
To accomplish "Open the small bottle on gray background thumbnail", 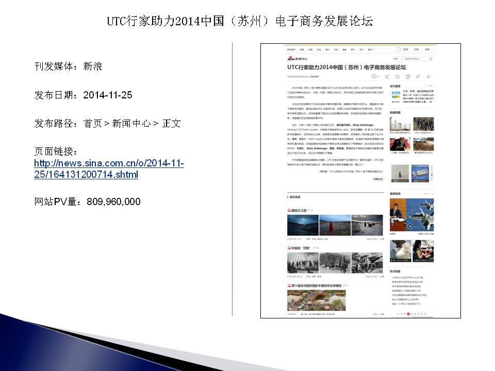I will [x=400, y=173].
